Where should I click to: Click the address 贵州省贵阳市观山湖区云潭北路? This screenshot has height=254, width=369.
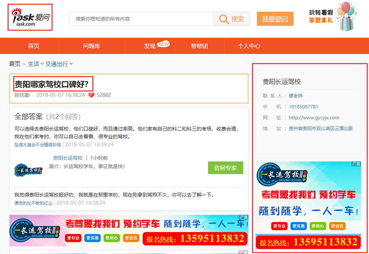click(321, 128)
